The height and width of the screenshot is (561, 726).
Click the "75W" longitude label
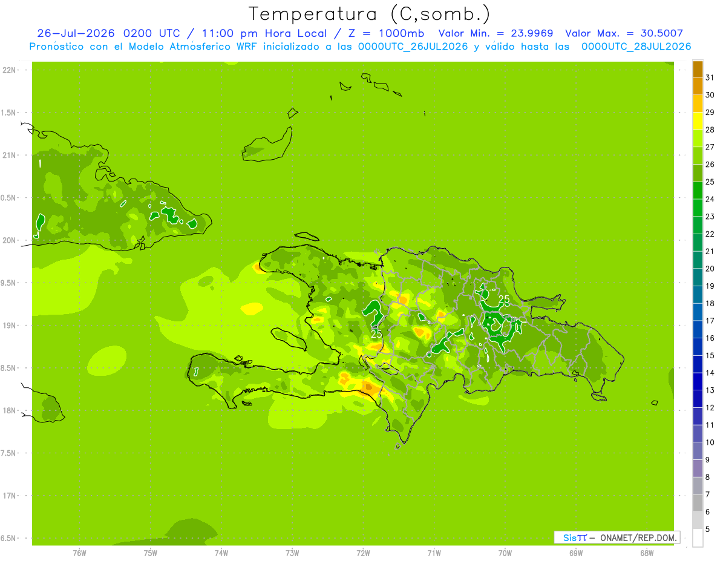[x=151, y=553]
